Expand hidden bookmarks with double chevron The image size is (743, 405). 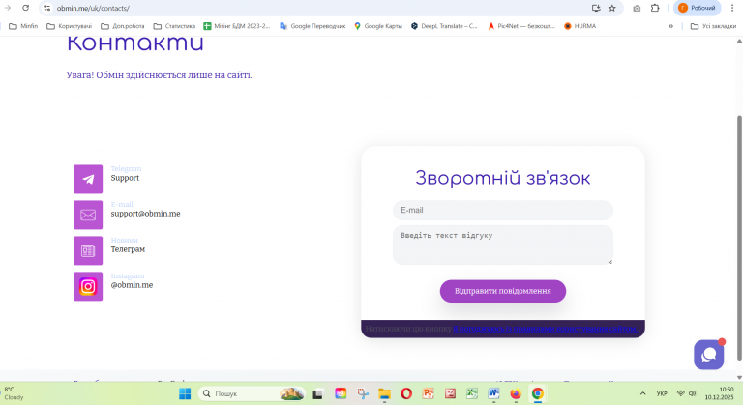(670, 26)
